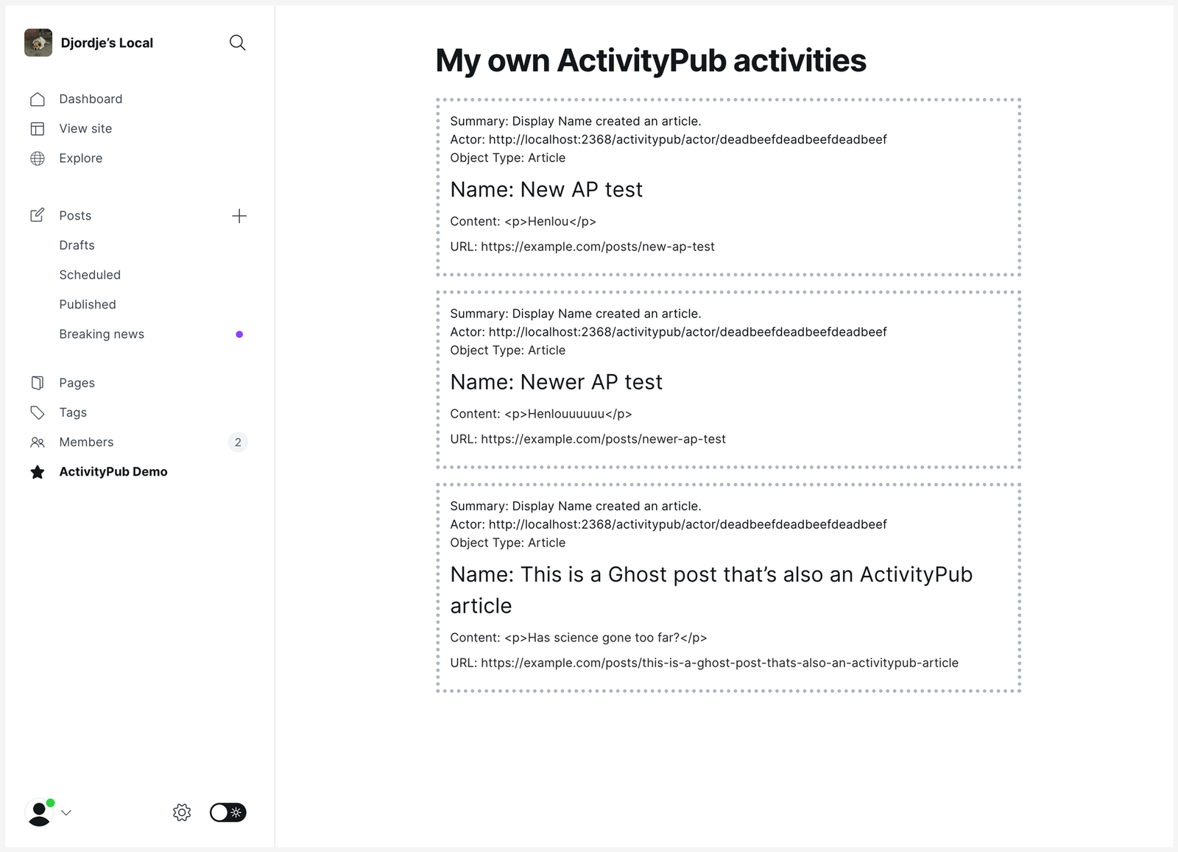
Task: Expand the account menu chevron
Action: point(67,812)
